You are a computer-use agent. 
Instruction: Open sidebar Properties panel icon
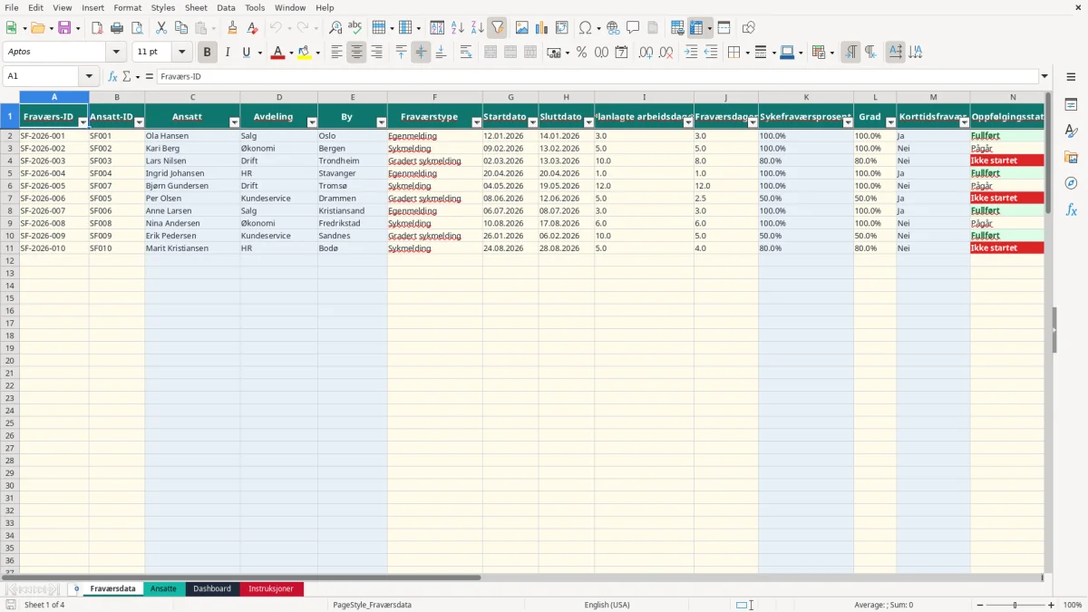pos(1071,105)
